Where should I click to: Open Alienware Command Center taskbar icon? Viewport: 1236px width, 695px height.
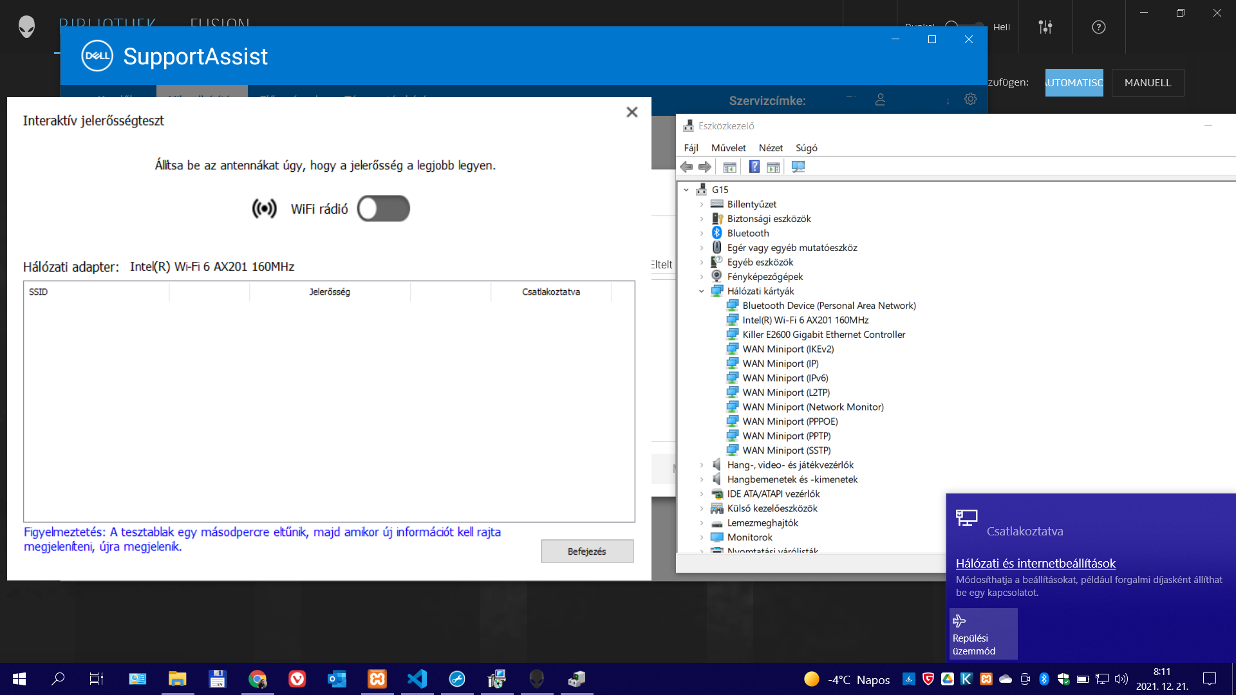(537, 679)
